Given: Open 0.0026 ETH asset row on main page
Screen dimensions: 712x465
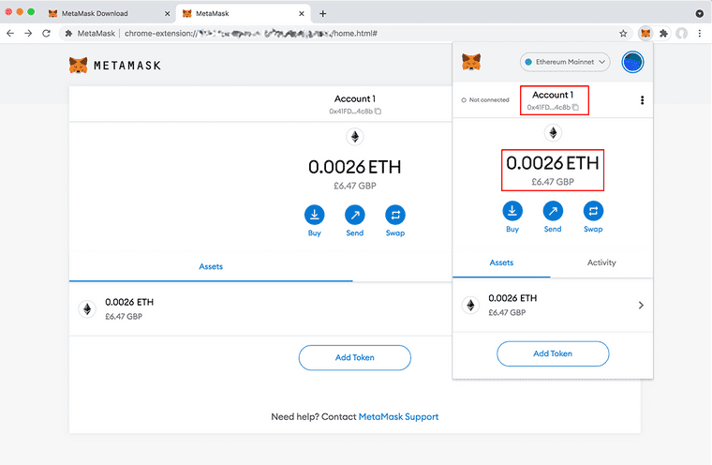Looking at the screenshot, I should (x=260, y=309).
